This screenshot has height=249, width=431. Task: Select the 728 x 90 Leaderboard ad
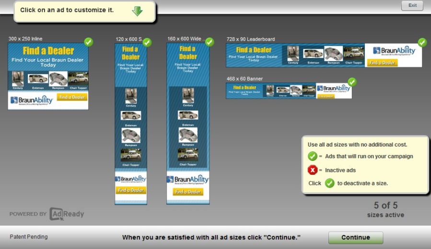[x=324, y=55]
